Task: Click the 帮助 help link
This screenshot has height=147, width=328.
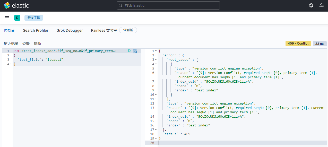Action: point(37,44)
